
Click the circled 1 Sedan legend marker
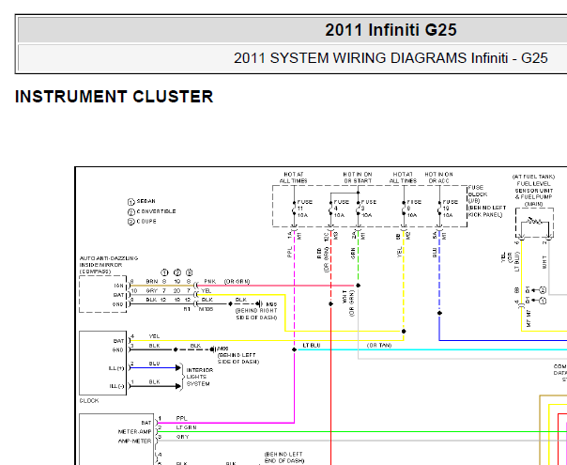click(130, 202)
